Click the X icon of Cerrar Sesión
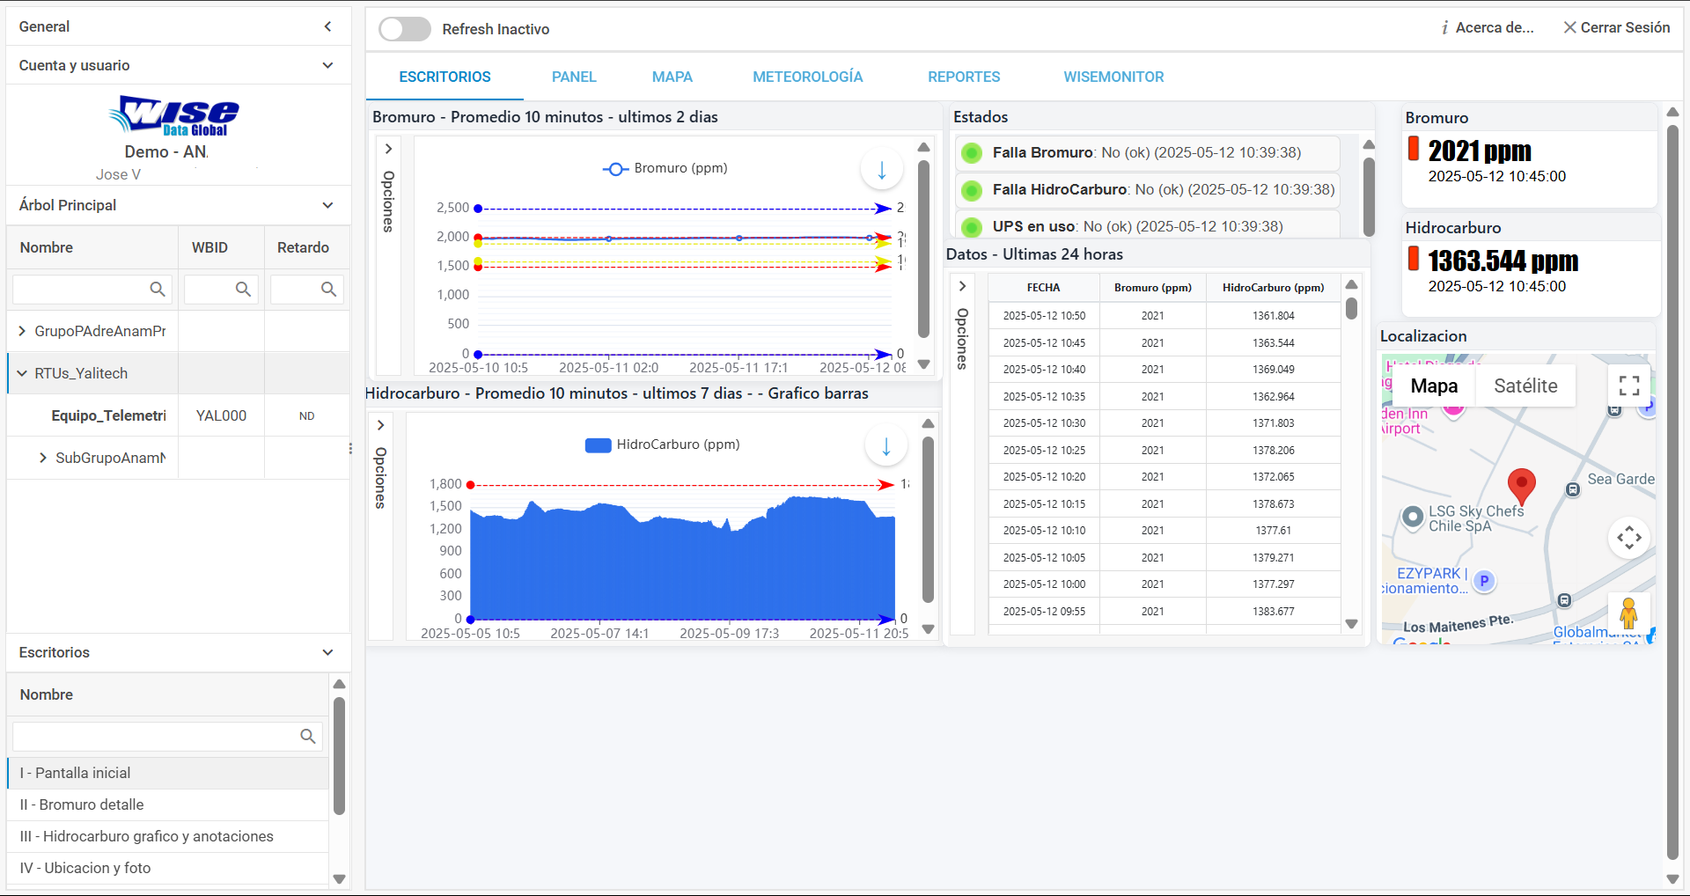 point(1569,27)
